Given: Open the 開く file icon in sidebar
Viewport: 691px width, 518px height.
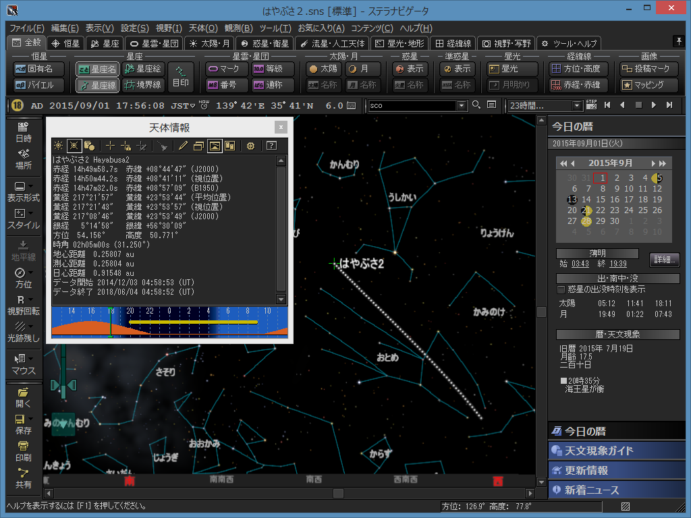Looking at the screenshot, I should (24, 397).
